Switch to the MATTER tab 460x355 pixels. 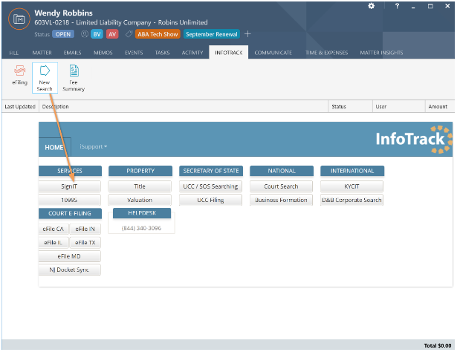pos(42,53)
